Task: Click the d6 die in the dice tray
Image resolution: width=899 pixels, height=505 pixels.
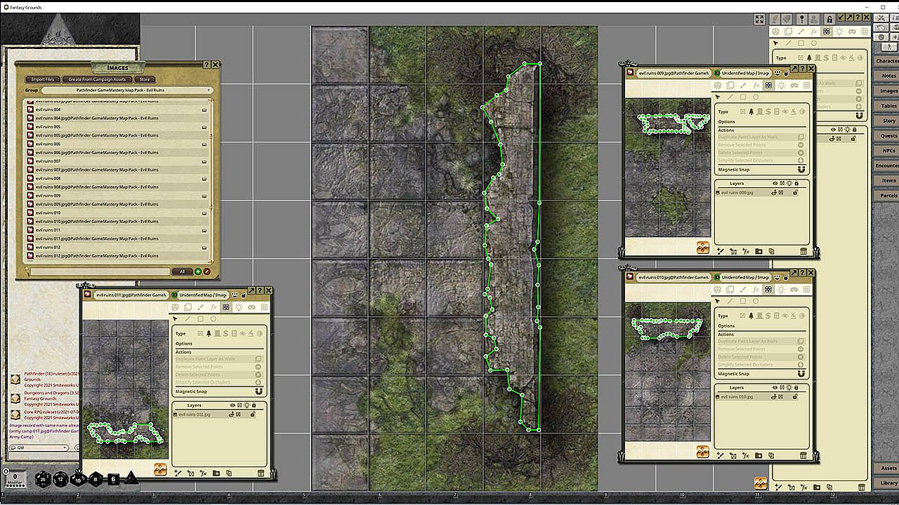Action: pos(114,480)
